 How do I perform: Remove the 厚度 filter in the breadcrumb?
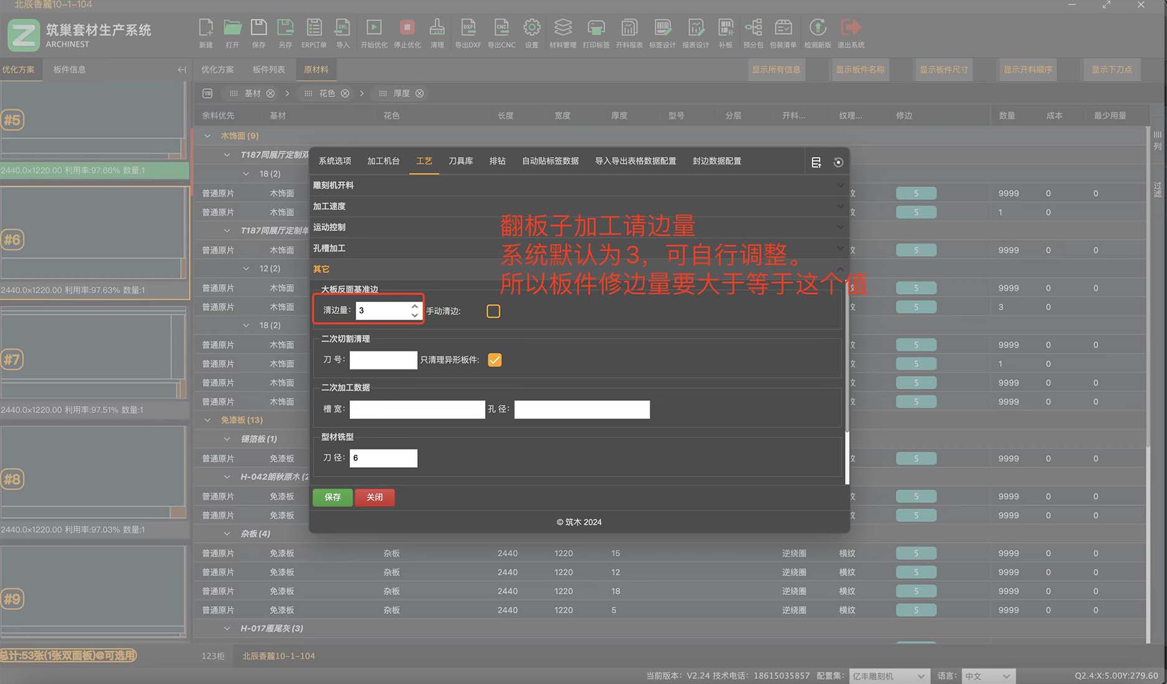(420, 93)
